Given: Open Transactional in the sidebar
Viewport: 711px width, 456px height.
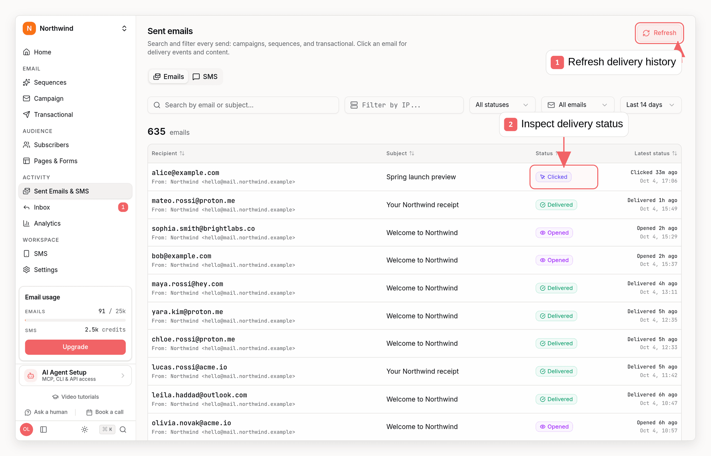Looking at the screenshot, I should (75, 115).
